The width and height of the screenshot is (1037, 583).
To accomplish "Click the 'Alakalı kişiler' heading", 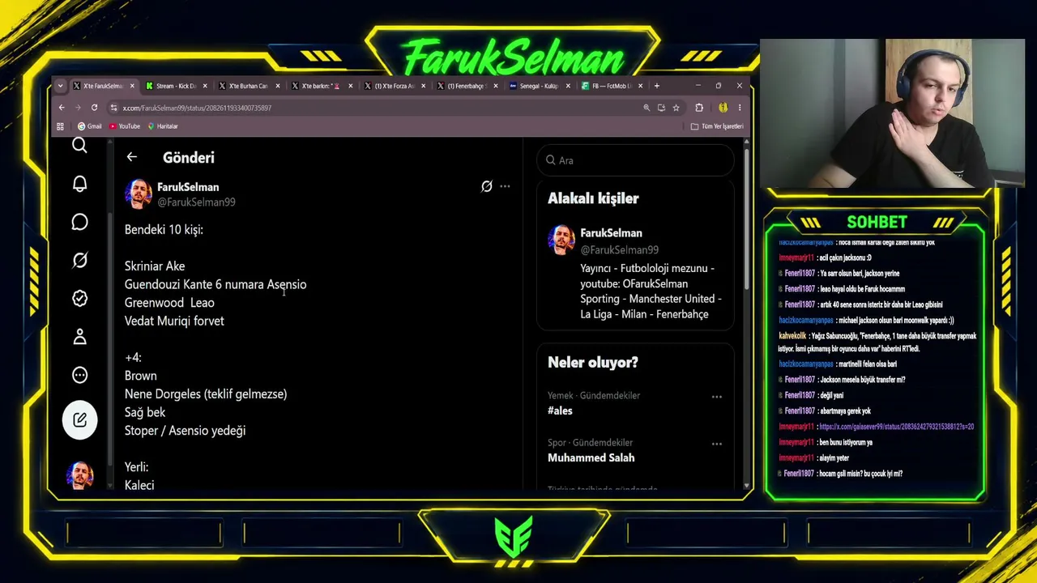I will (x=593, y=198).
